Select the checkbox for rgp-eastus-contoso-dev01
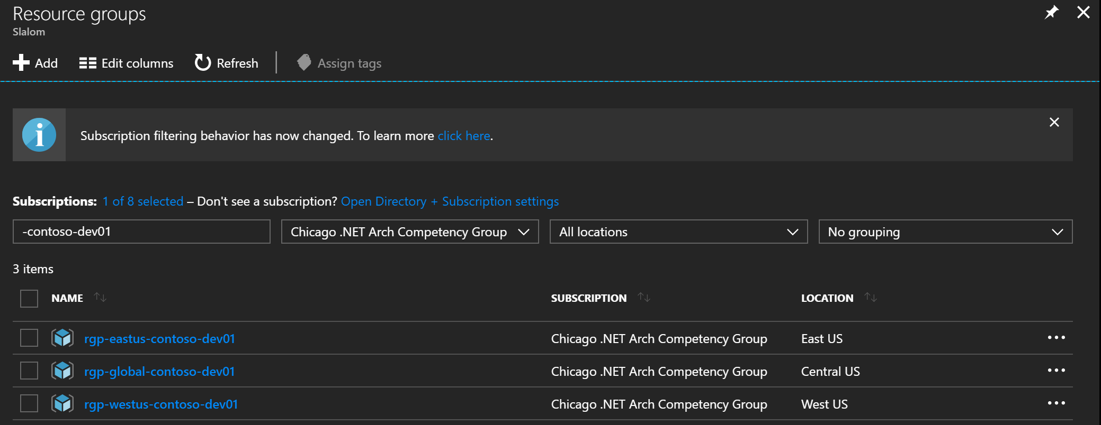Viewport: 1101px width, 425px height. [x=29, y=338]
